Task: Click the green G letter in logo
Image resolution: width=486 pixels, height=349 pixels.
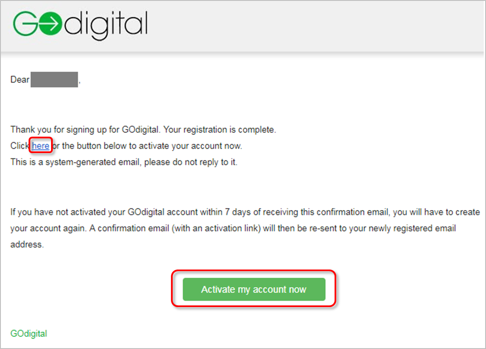Action: point(25,23)
